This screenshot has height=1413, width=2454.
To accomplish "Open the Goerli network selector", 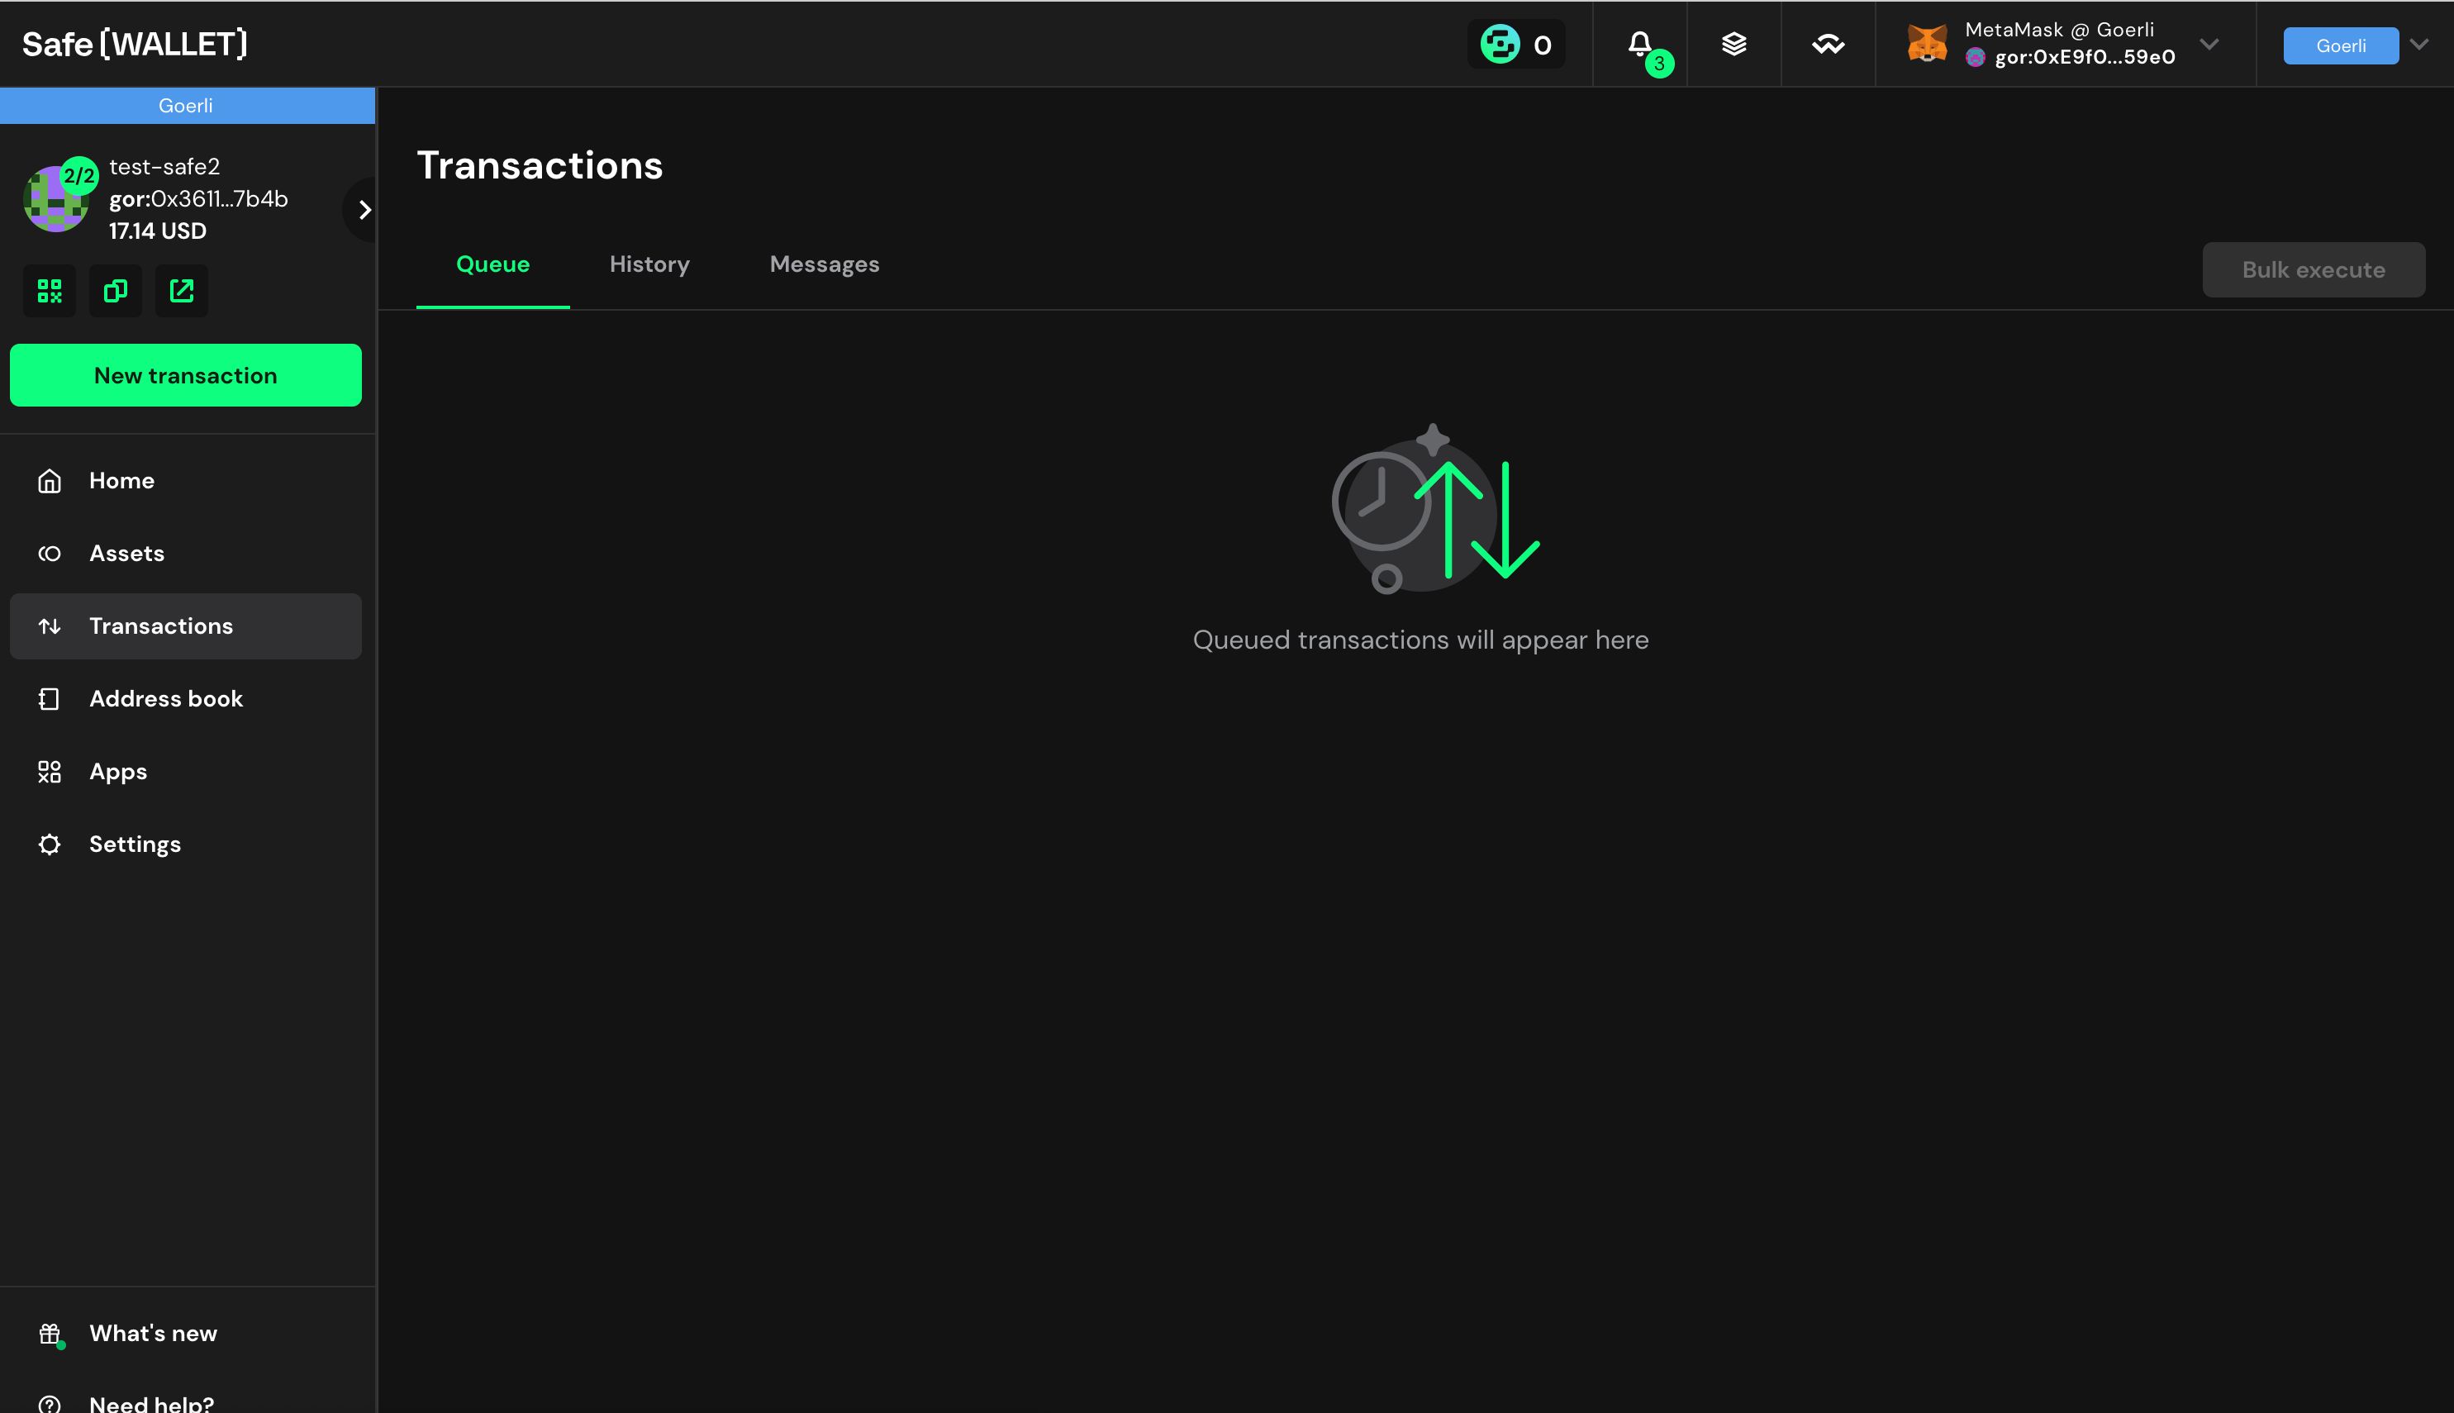I will [x=2341, y=45].
